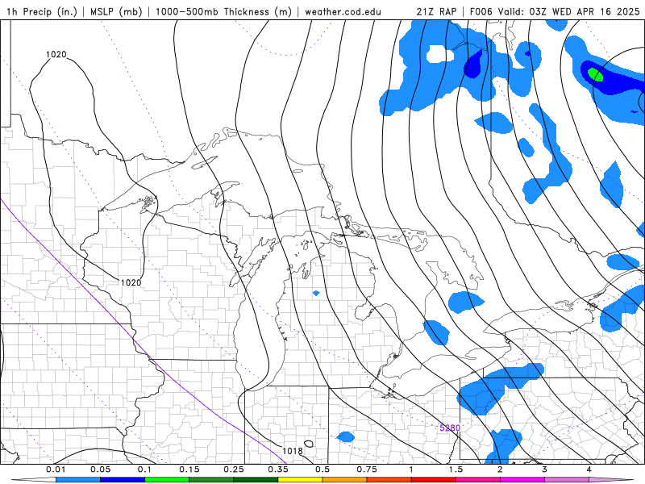
Task: Click the colorbar tick label '4'
Action: tap(589, 469)
